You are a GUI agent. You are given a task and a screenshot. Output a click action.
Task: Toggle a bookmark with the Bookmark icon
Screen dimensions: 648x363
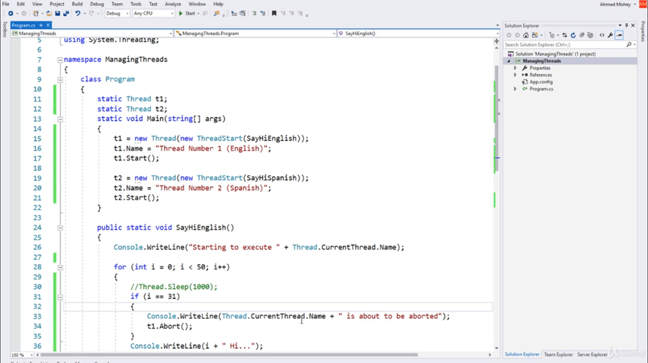point(274,14)
